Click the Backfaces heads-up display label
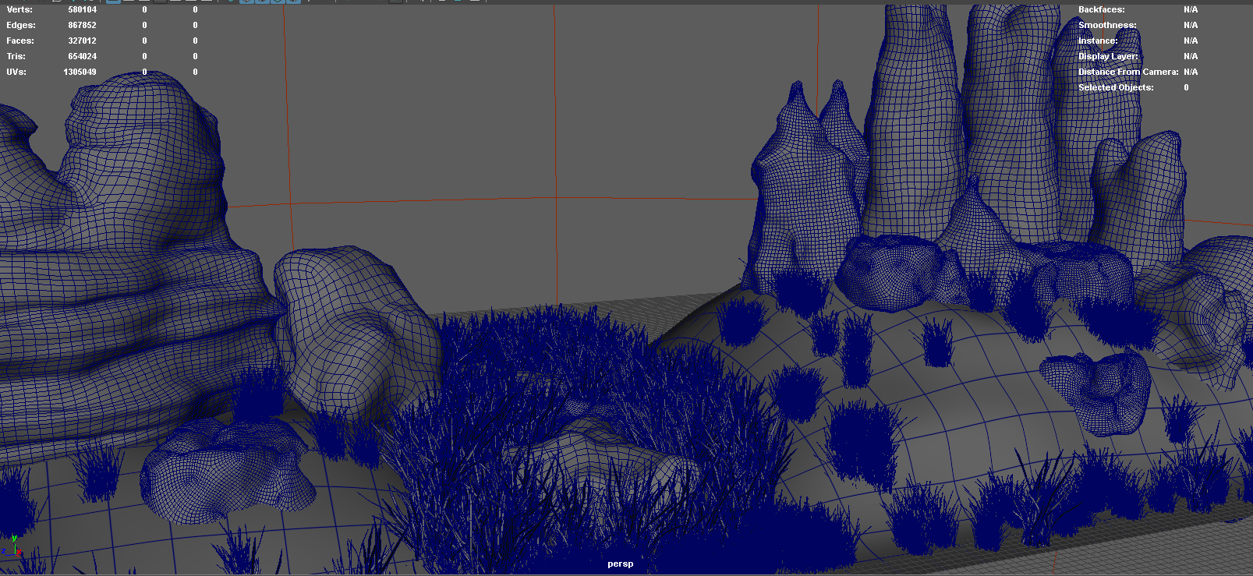Viewport: 1253px width, 576px height. [x=1101, y=9]
